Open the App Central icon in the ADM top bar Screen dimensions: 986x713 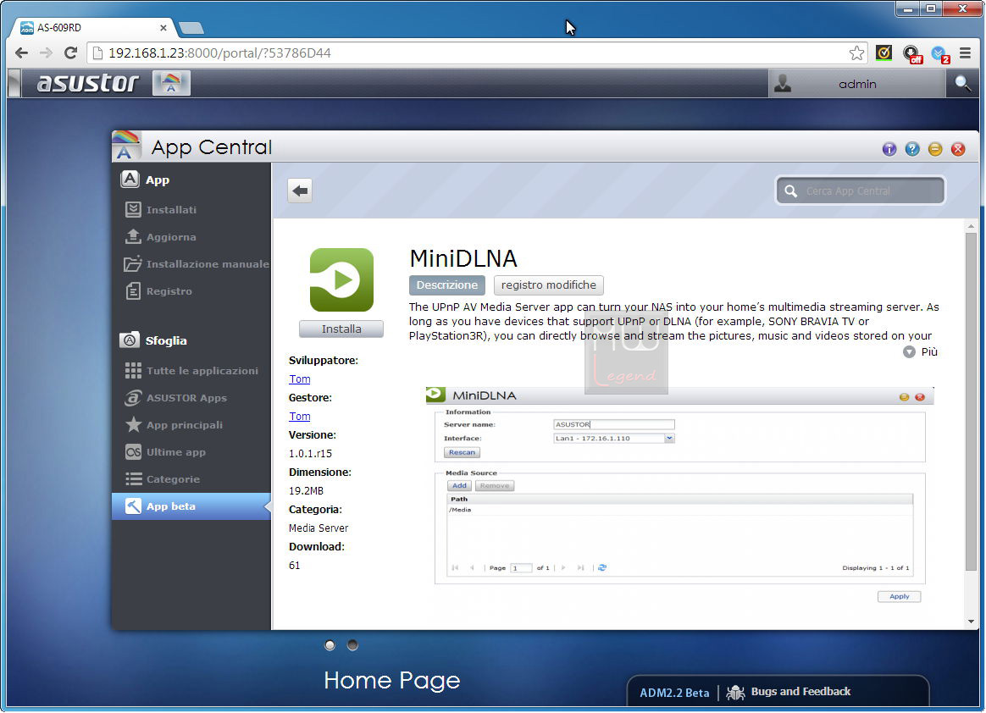click(171, 83)
